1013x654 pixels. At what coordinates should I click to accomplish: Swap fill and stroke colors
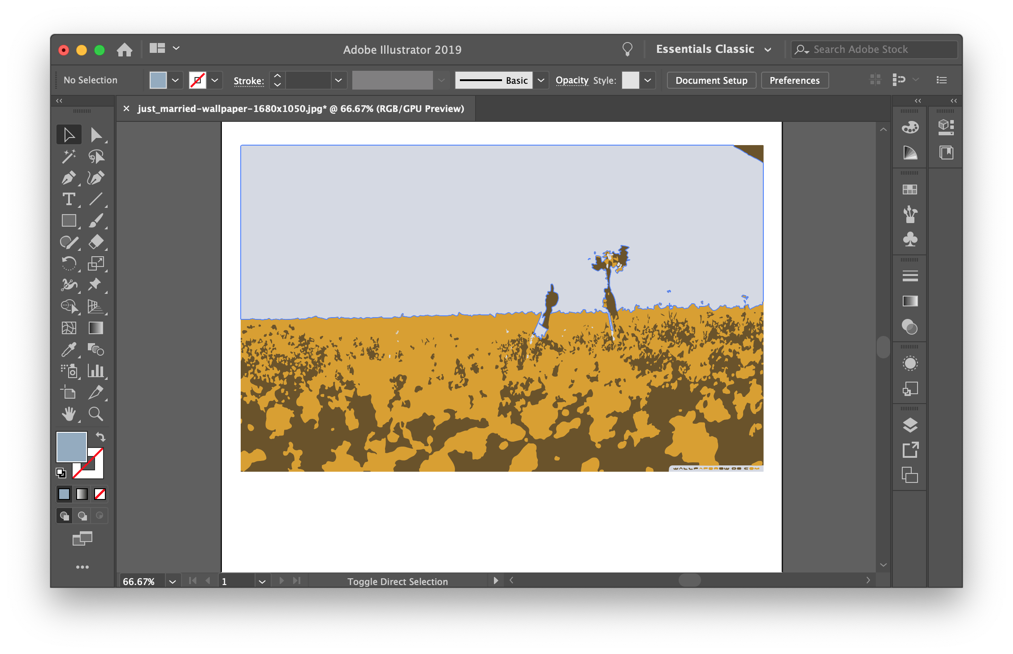(100, 437)
